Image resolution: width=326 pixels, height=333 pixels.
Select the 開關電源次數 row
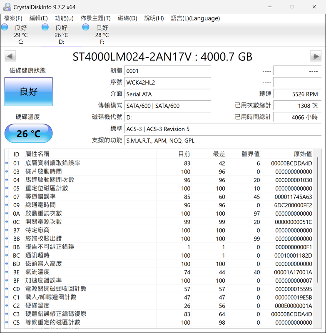(159, 222)
